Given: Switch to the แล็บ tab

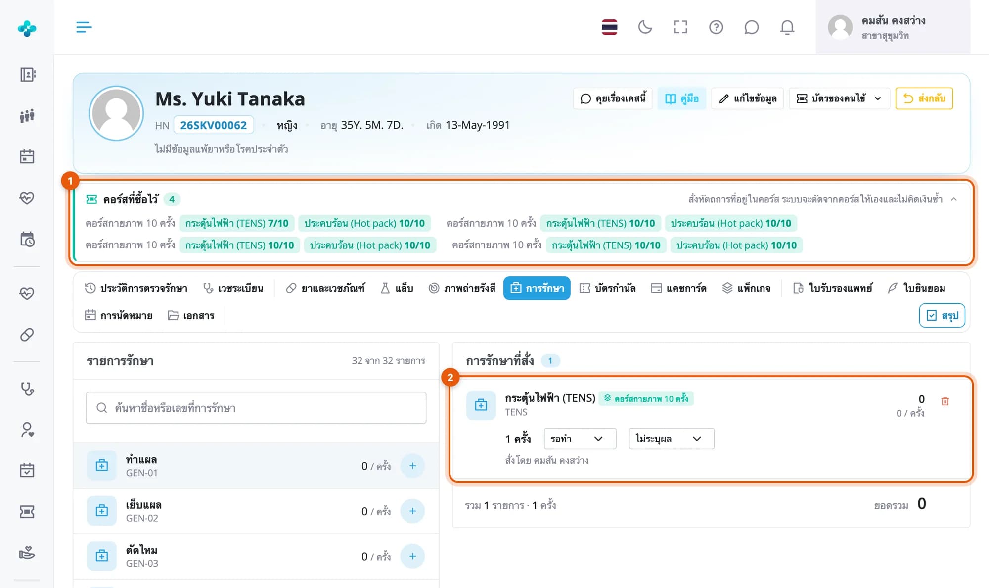Looking at the screenshot, I should (x=397, y=288).
